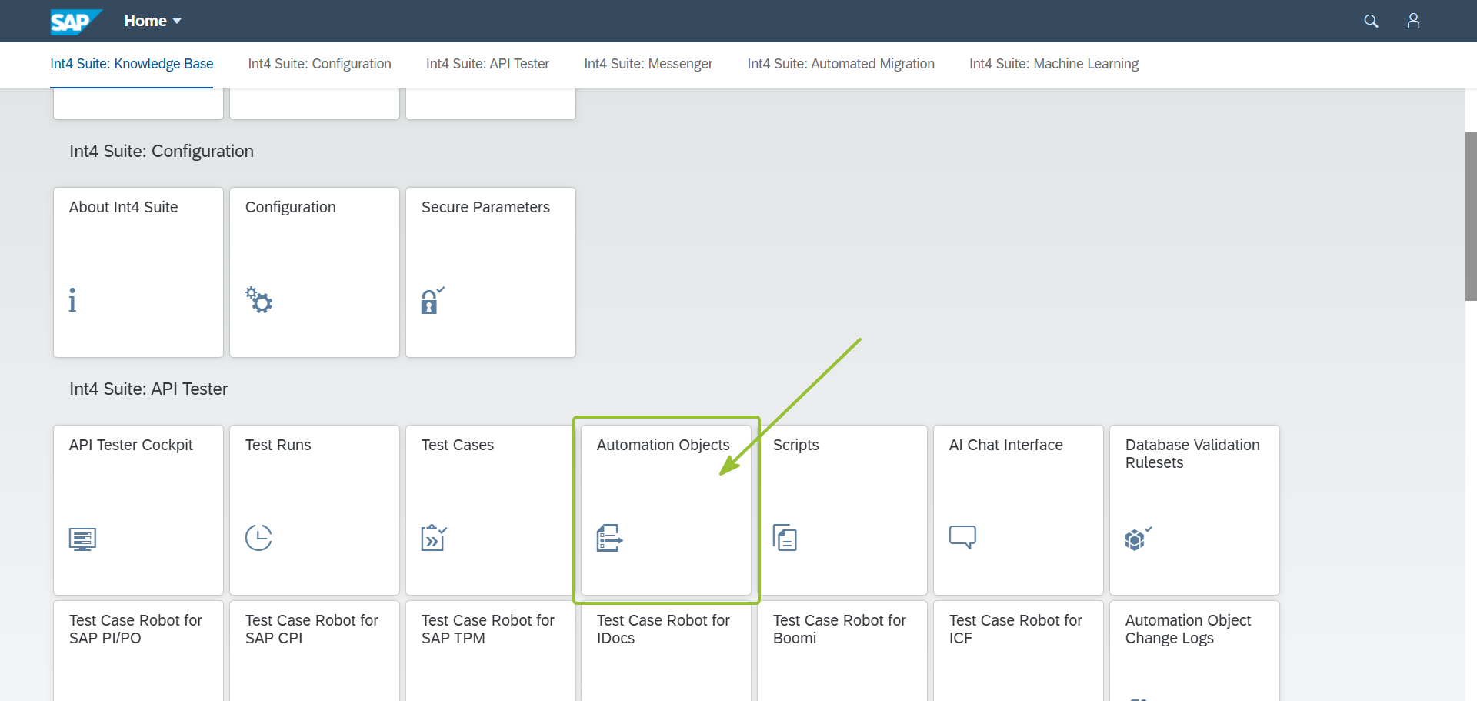Open the Configuration tile title
Screen dimensions: 1477x701
click(291, 207)
